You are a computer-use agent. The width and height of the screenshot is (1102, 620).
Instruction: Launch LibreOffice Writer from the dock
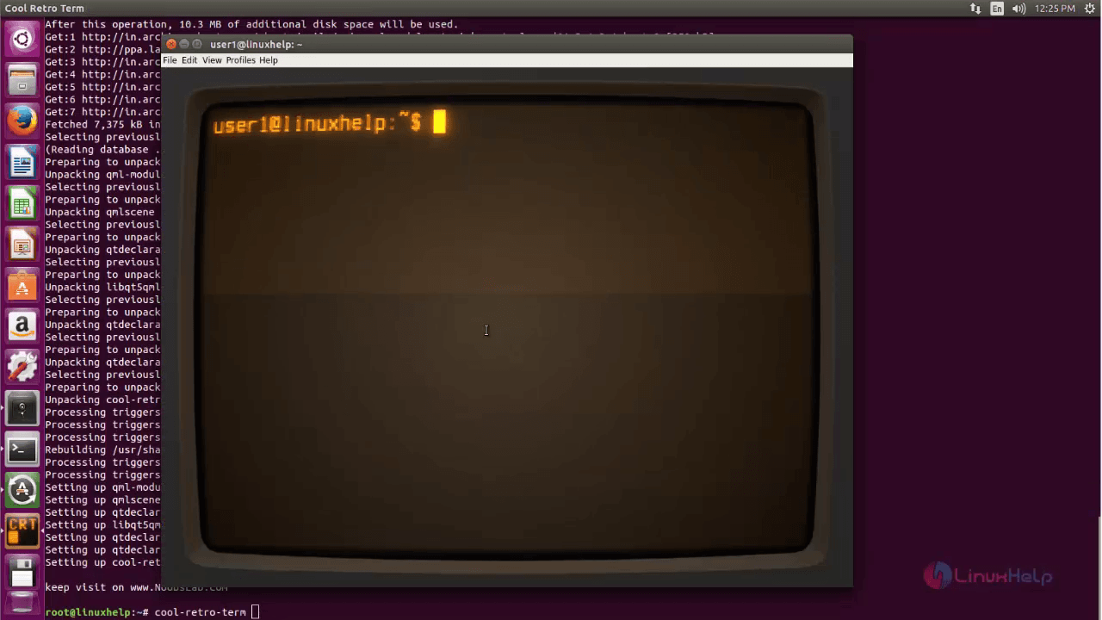click(22, 162)
